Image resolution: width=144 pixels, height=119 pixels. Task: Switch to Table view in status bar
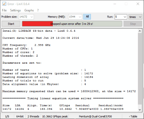(133, 116)
